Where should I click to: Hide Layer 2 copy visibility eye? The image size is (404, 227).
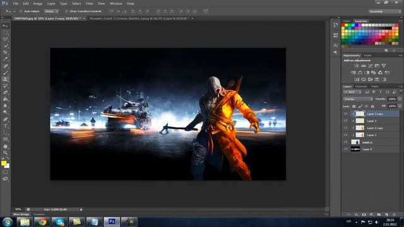(346, 128)
